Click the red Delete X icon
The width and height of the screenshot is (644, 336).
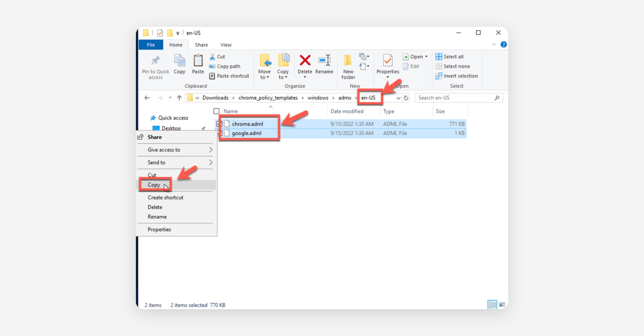pyautogui.click(x=305, y=61)
